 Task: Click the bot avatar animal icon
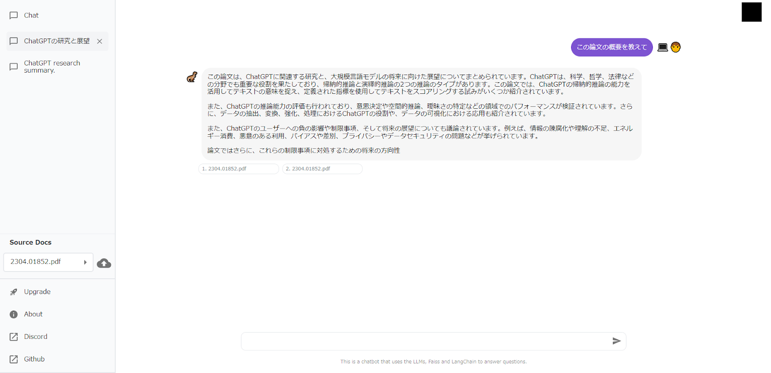192,77
